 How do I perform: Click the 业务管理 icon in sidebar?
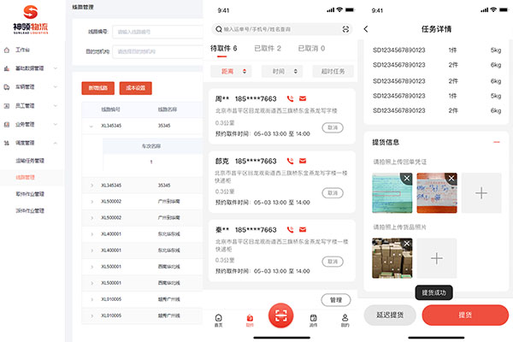point(7,124)
